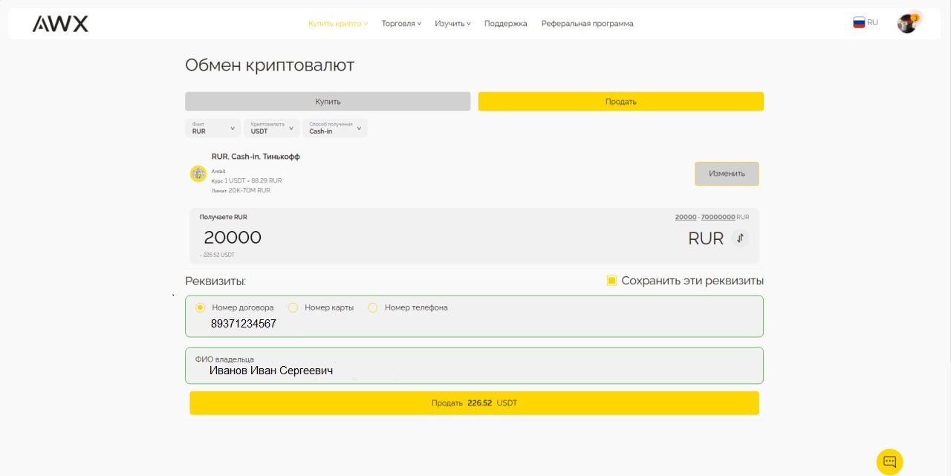Click the ФИО владельца input field
This screenshot has width=951, height=476.
[474, 370]
